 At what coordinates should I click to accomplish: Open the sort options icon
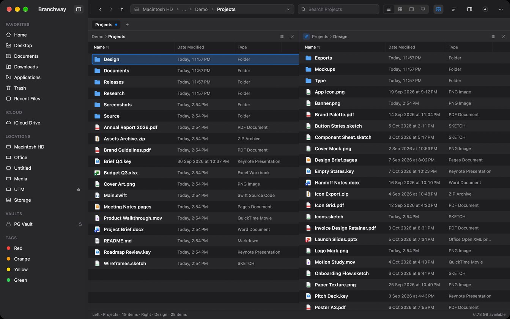pyautogui.click(x=454, y=9)
